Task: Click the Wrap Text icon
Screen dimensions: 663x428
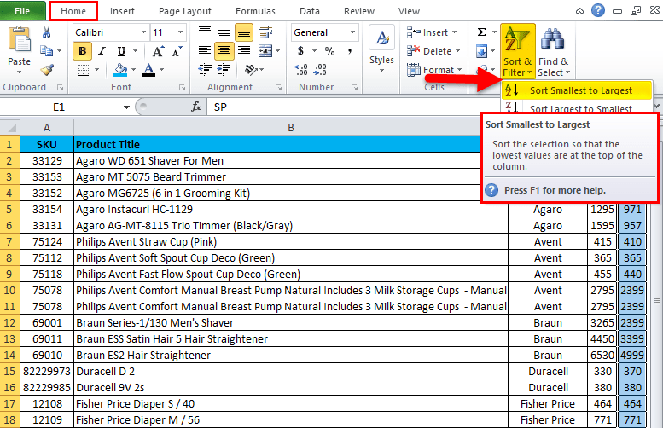Action: 265,32
